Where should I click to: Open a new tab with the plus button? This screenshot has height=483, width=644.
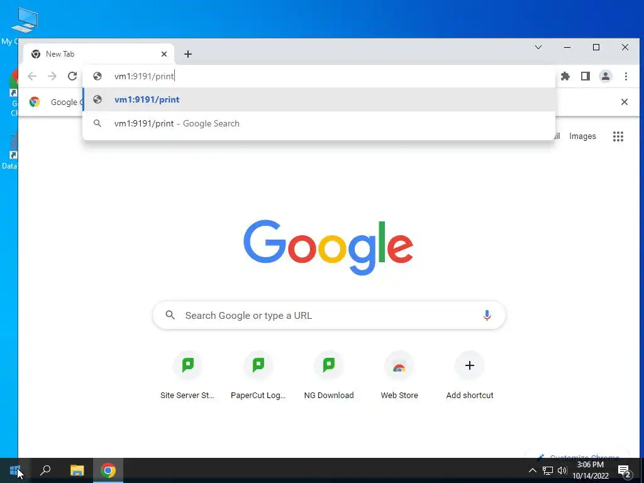(x=188, y=54)
